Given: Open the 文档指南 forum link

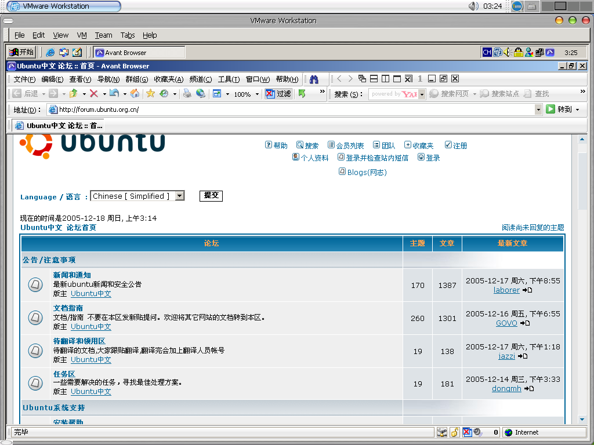Looking at the screenshot, I should (68, 308).
